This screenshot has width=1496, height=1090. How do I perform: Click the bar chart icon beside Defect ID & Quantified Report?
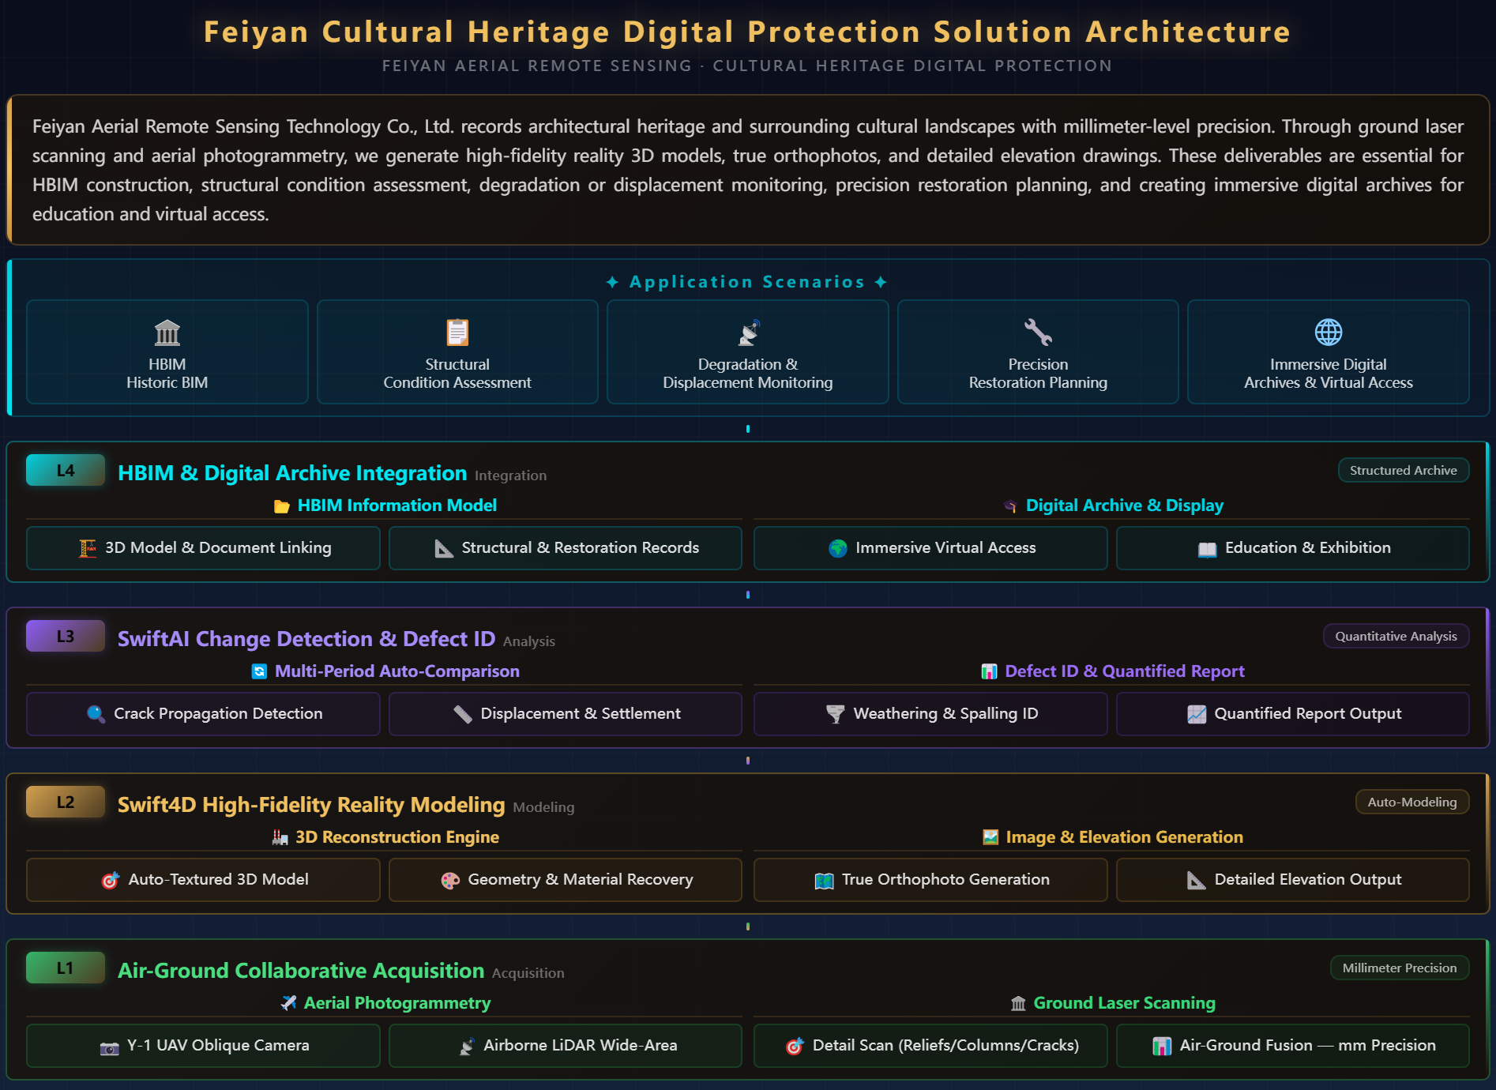[989, 671]
